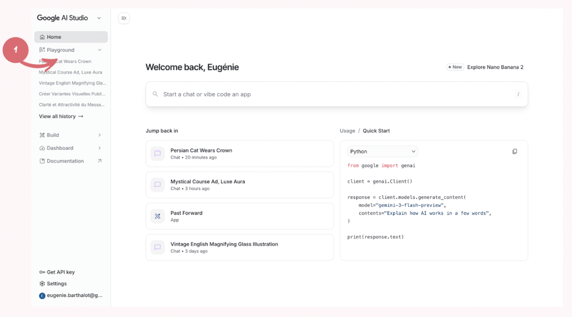
Task: Click the Vintage English Magnifying Glass chat icon
Action: click(158, 247)
